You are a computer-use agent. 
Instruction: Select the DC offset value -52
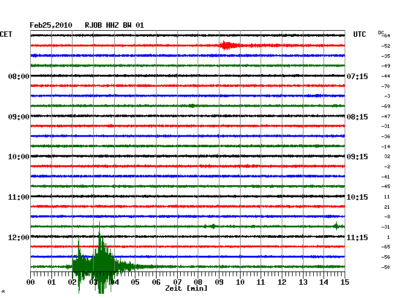[x=386, y=46]
